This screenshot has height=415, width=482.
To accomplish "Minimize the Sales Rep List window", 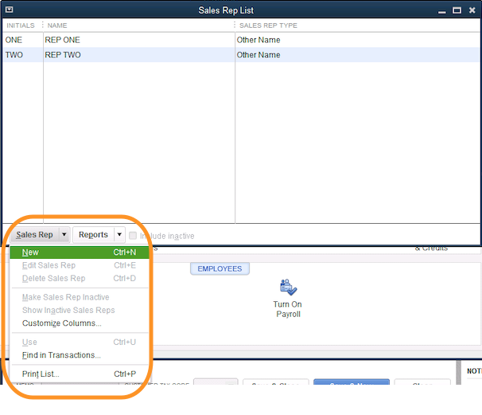I will (441, 10).
